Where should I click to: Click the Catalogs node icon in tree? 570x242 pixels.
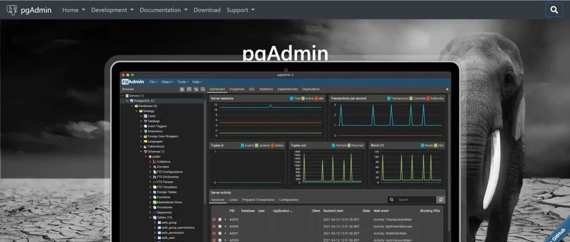click(x=146, y=121)
